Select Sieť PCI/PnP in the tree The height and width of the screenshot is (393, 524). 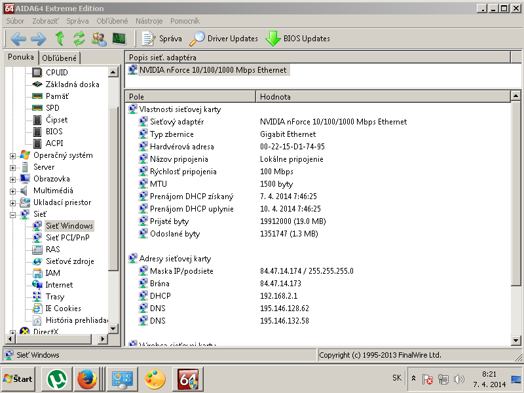tap(67, 238)
